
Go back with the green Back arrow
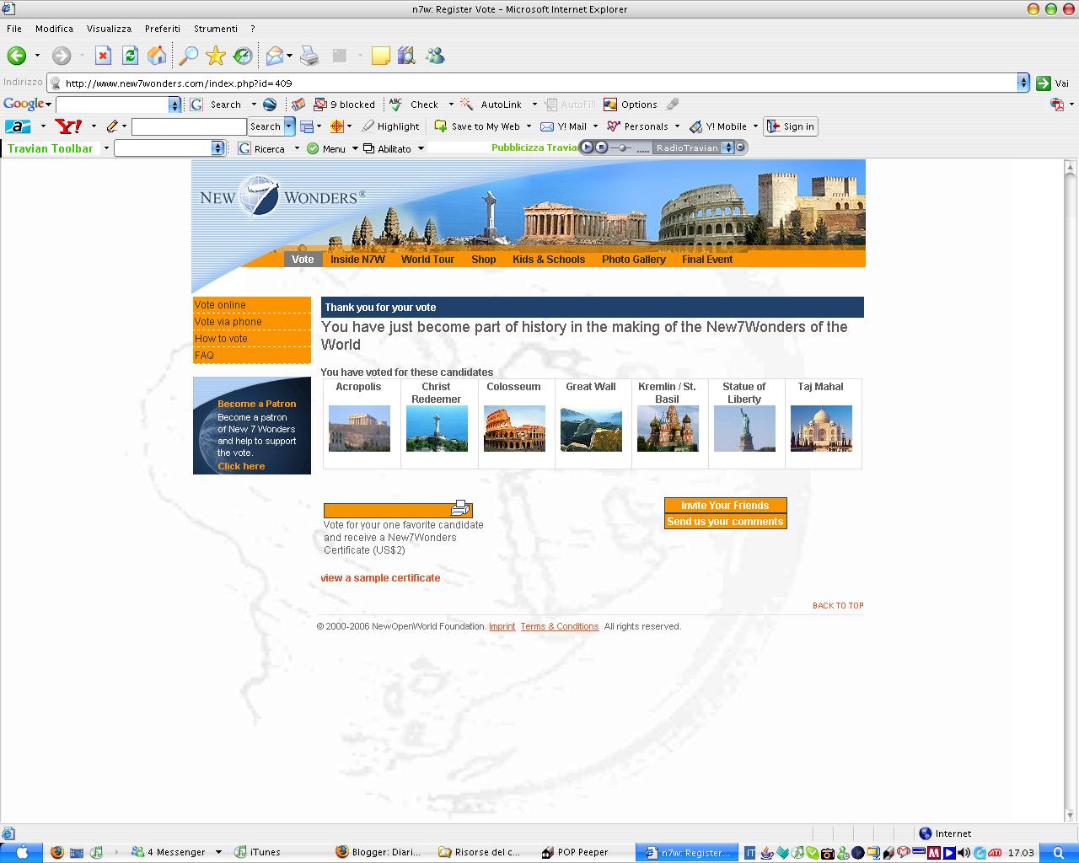click(x=16, y=56)
